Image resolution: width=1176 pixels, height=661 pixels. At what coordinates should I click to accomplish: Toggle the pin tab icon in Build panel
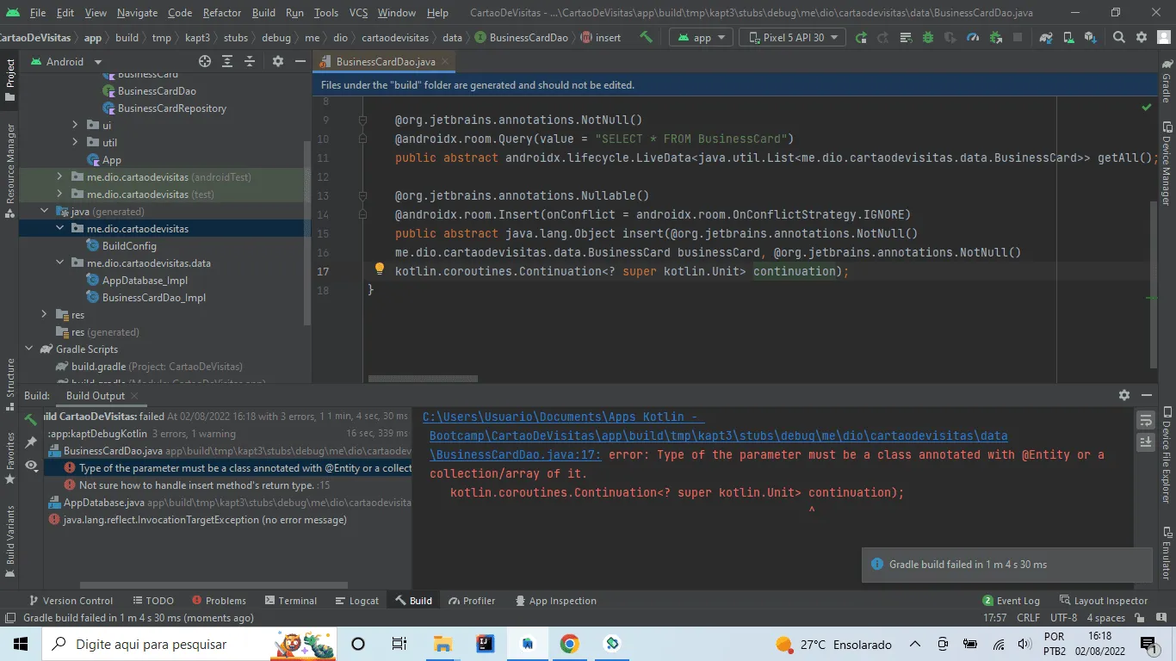pyautogui.click(x=31, y=442)
